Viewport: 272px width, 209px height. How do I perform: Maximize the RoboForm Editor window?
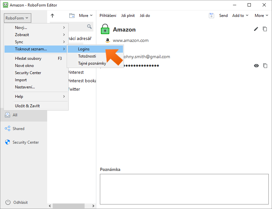click(249, 5)
